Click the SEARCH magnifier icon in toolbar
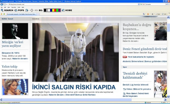The image size is (170, 104). (x=2, y=10)
